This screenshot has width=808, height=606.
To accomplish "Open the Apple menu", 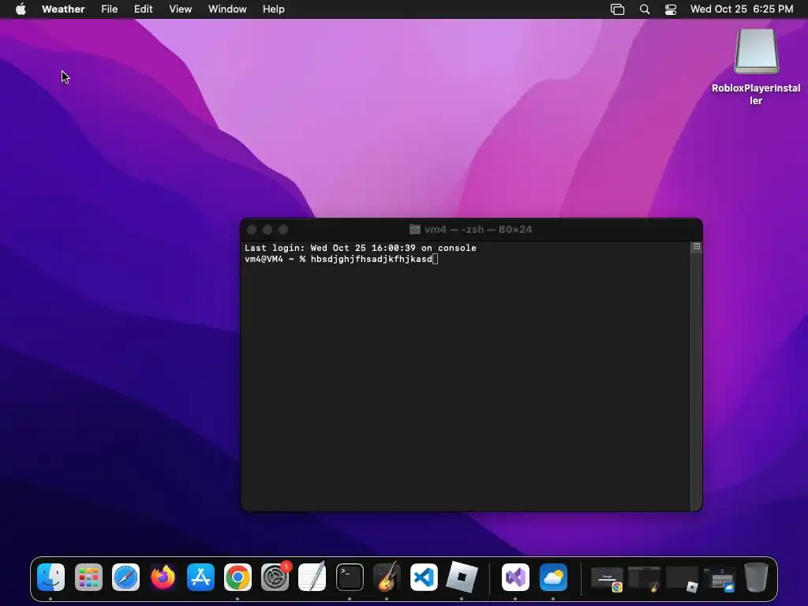I will click(x=21, y=9).
